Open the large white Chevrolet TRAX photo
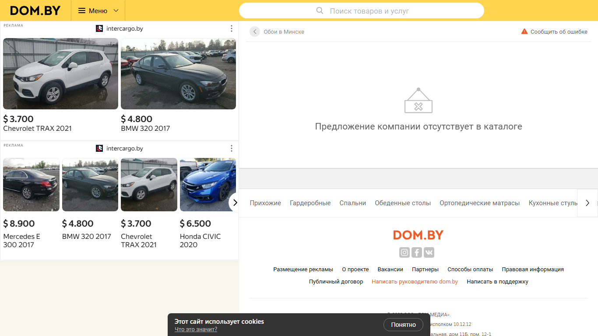Screen dimensions: 598x336 tap(60, 73)
